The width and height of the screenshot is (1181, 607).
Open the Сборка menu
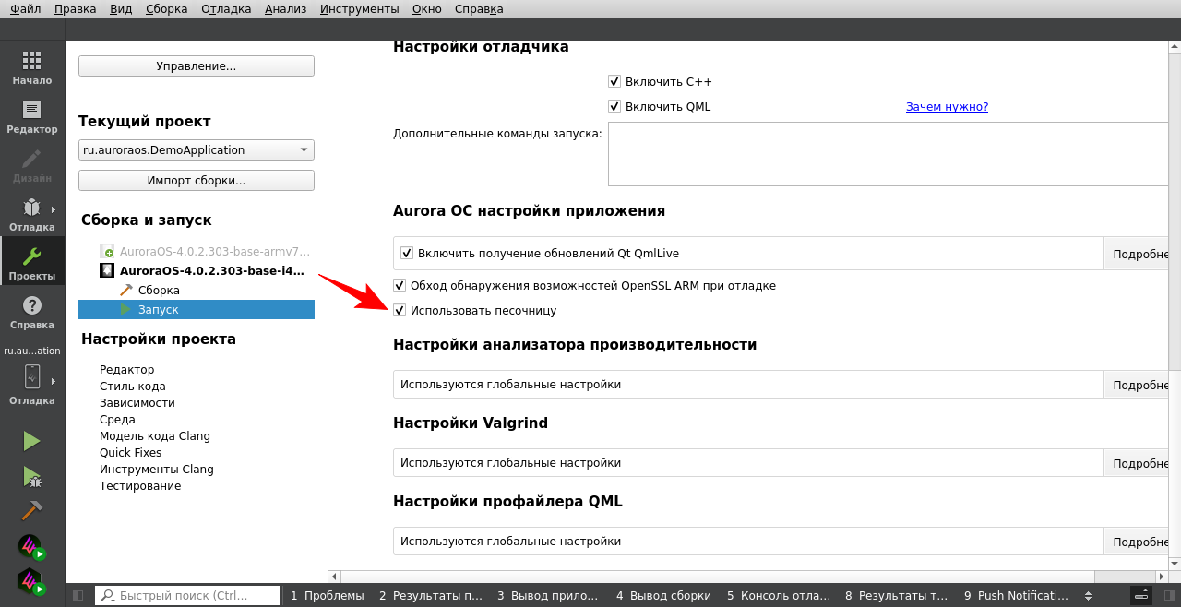click(x=166, y=8)
